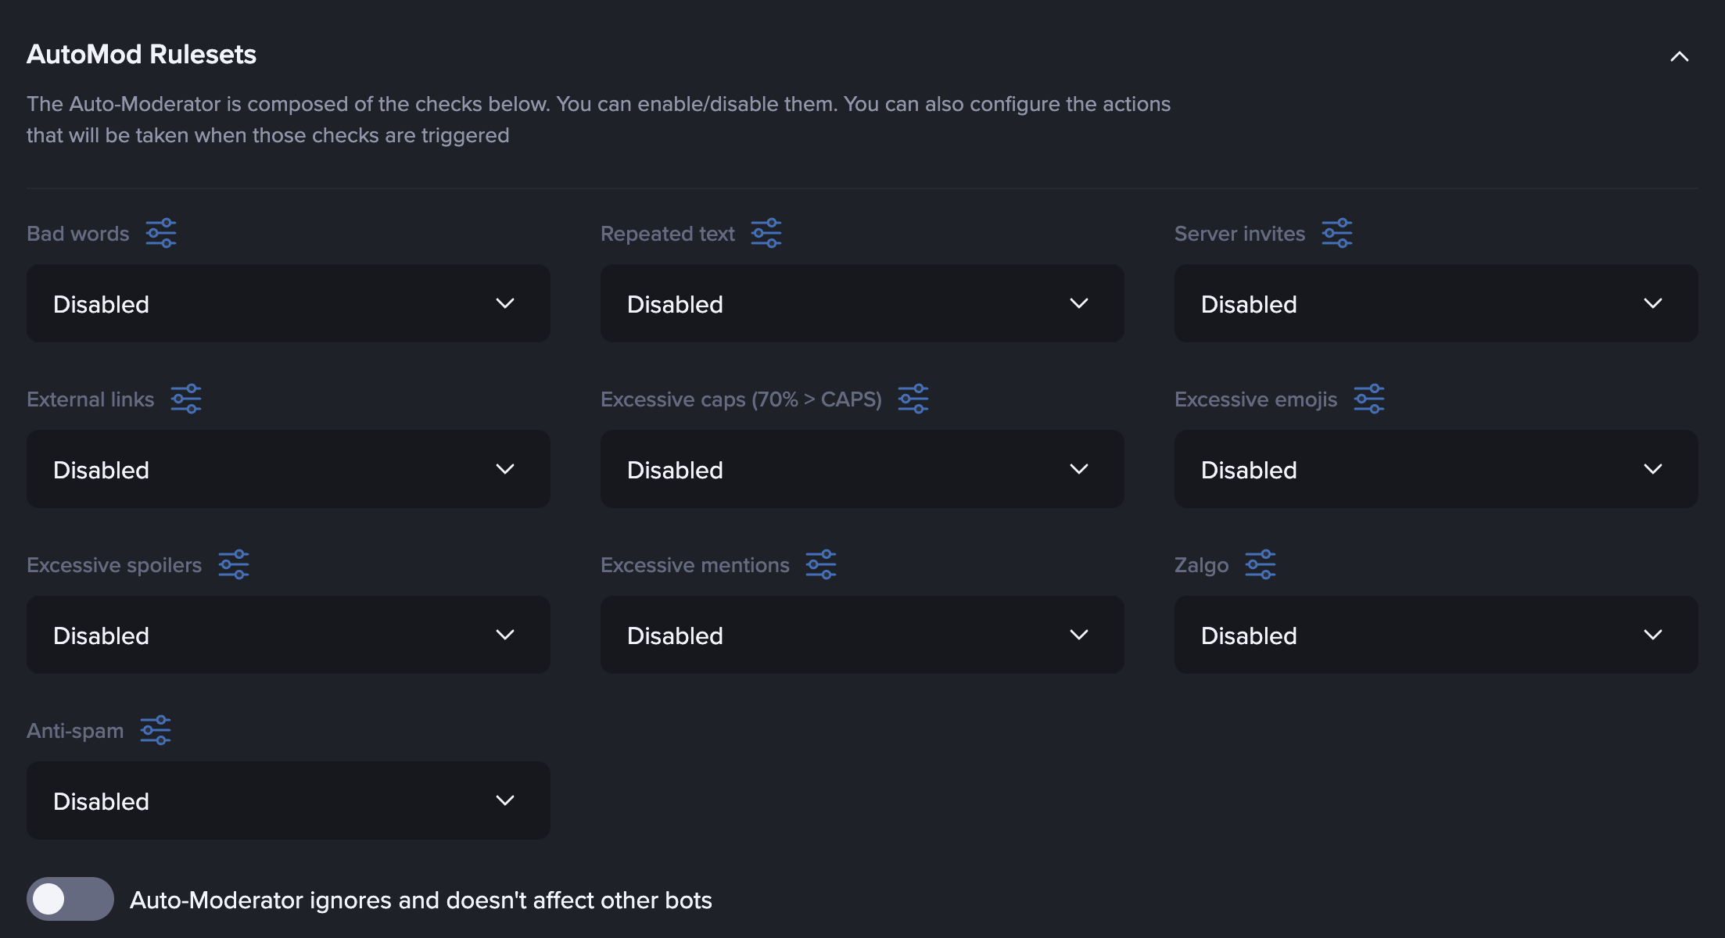Open Server invites action dropdown
Screen dimensions: 1725x938
coord(1436,303)
